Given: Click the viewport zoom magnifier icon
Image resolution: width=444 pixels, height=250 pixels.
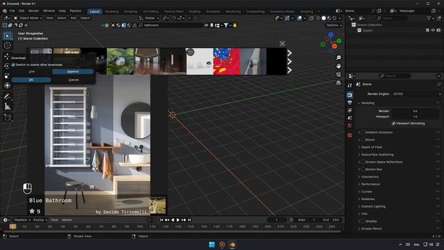Looking at the screenshot, I should coord(339,58).
